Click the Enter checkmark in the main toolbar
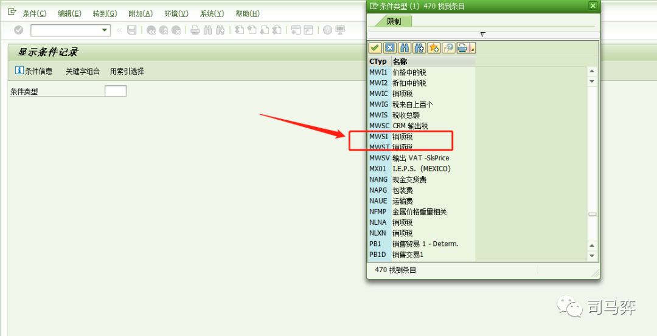 [x=18, y=30]
